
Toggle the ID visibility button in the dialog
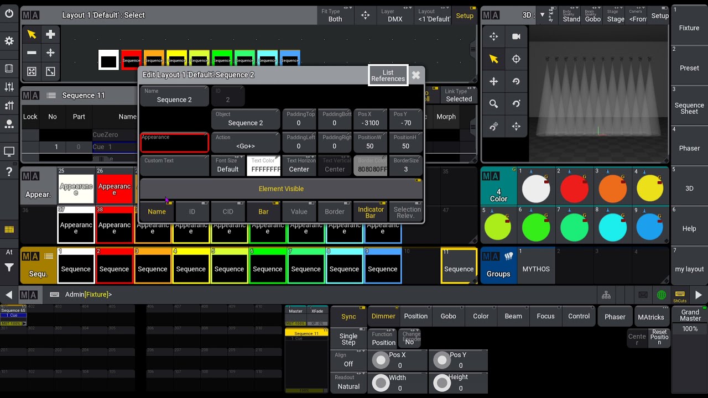click(192, 211)
